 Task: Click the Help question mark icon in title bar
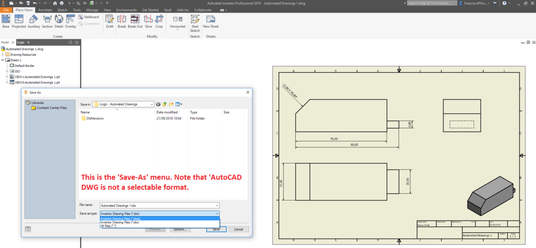[x=504, y=3]
